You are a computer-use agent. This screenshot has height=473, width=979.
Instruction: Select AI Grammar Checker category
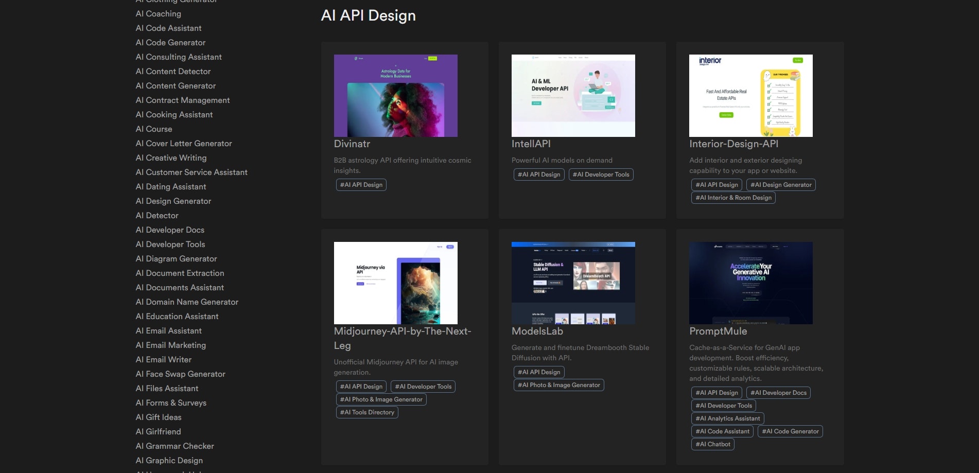pos(174,446)
